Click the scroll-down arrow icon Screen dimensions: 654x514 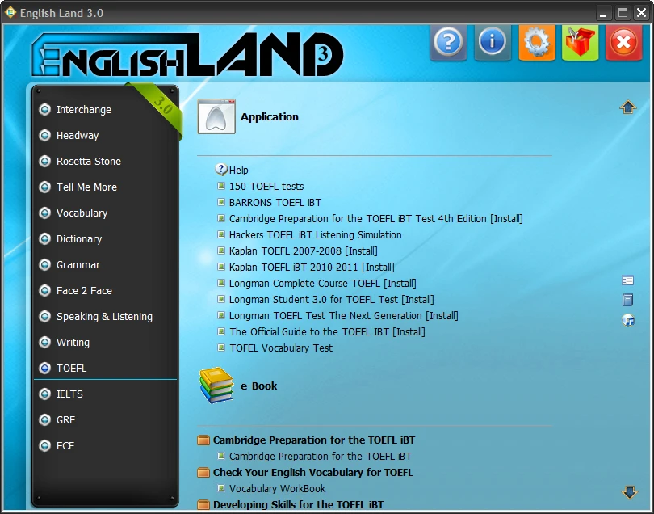[x=629, y=492]
